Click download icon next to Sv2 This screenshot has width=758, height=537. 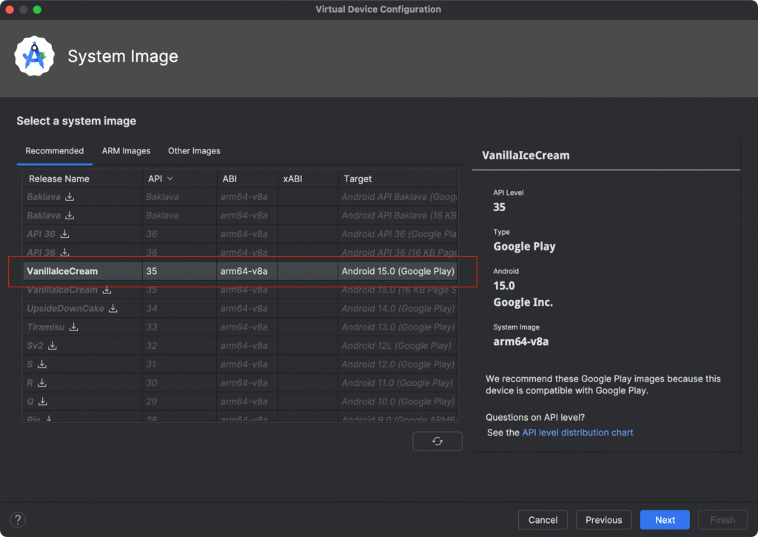point(53,346)
